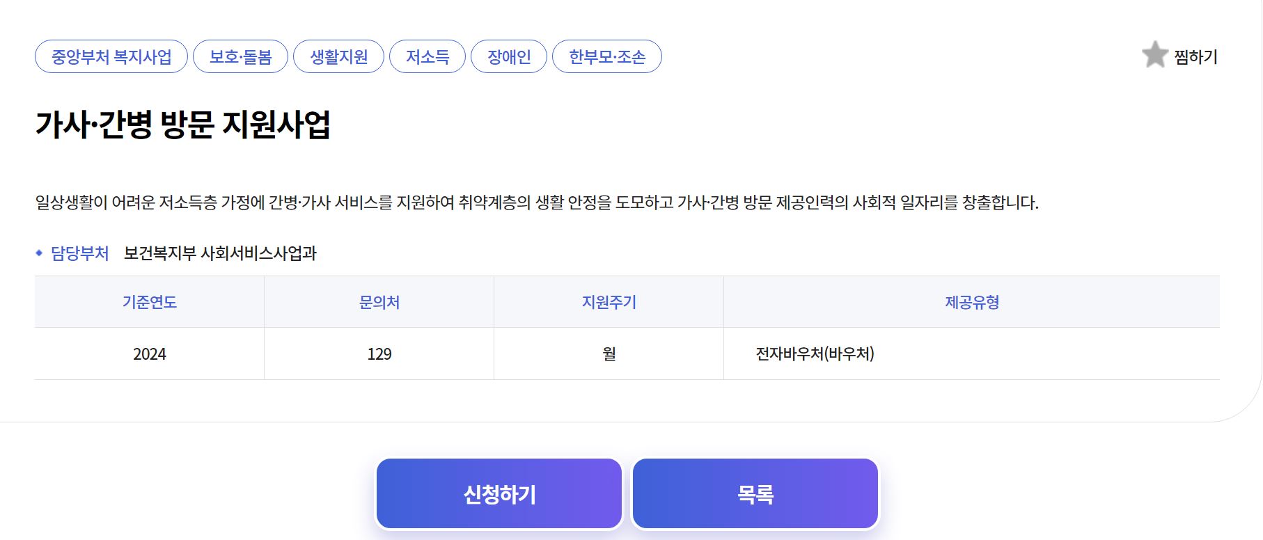This screenshot has height=540, width=1263.
Task: Select the 생활지원 tag
Action: 339,56
